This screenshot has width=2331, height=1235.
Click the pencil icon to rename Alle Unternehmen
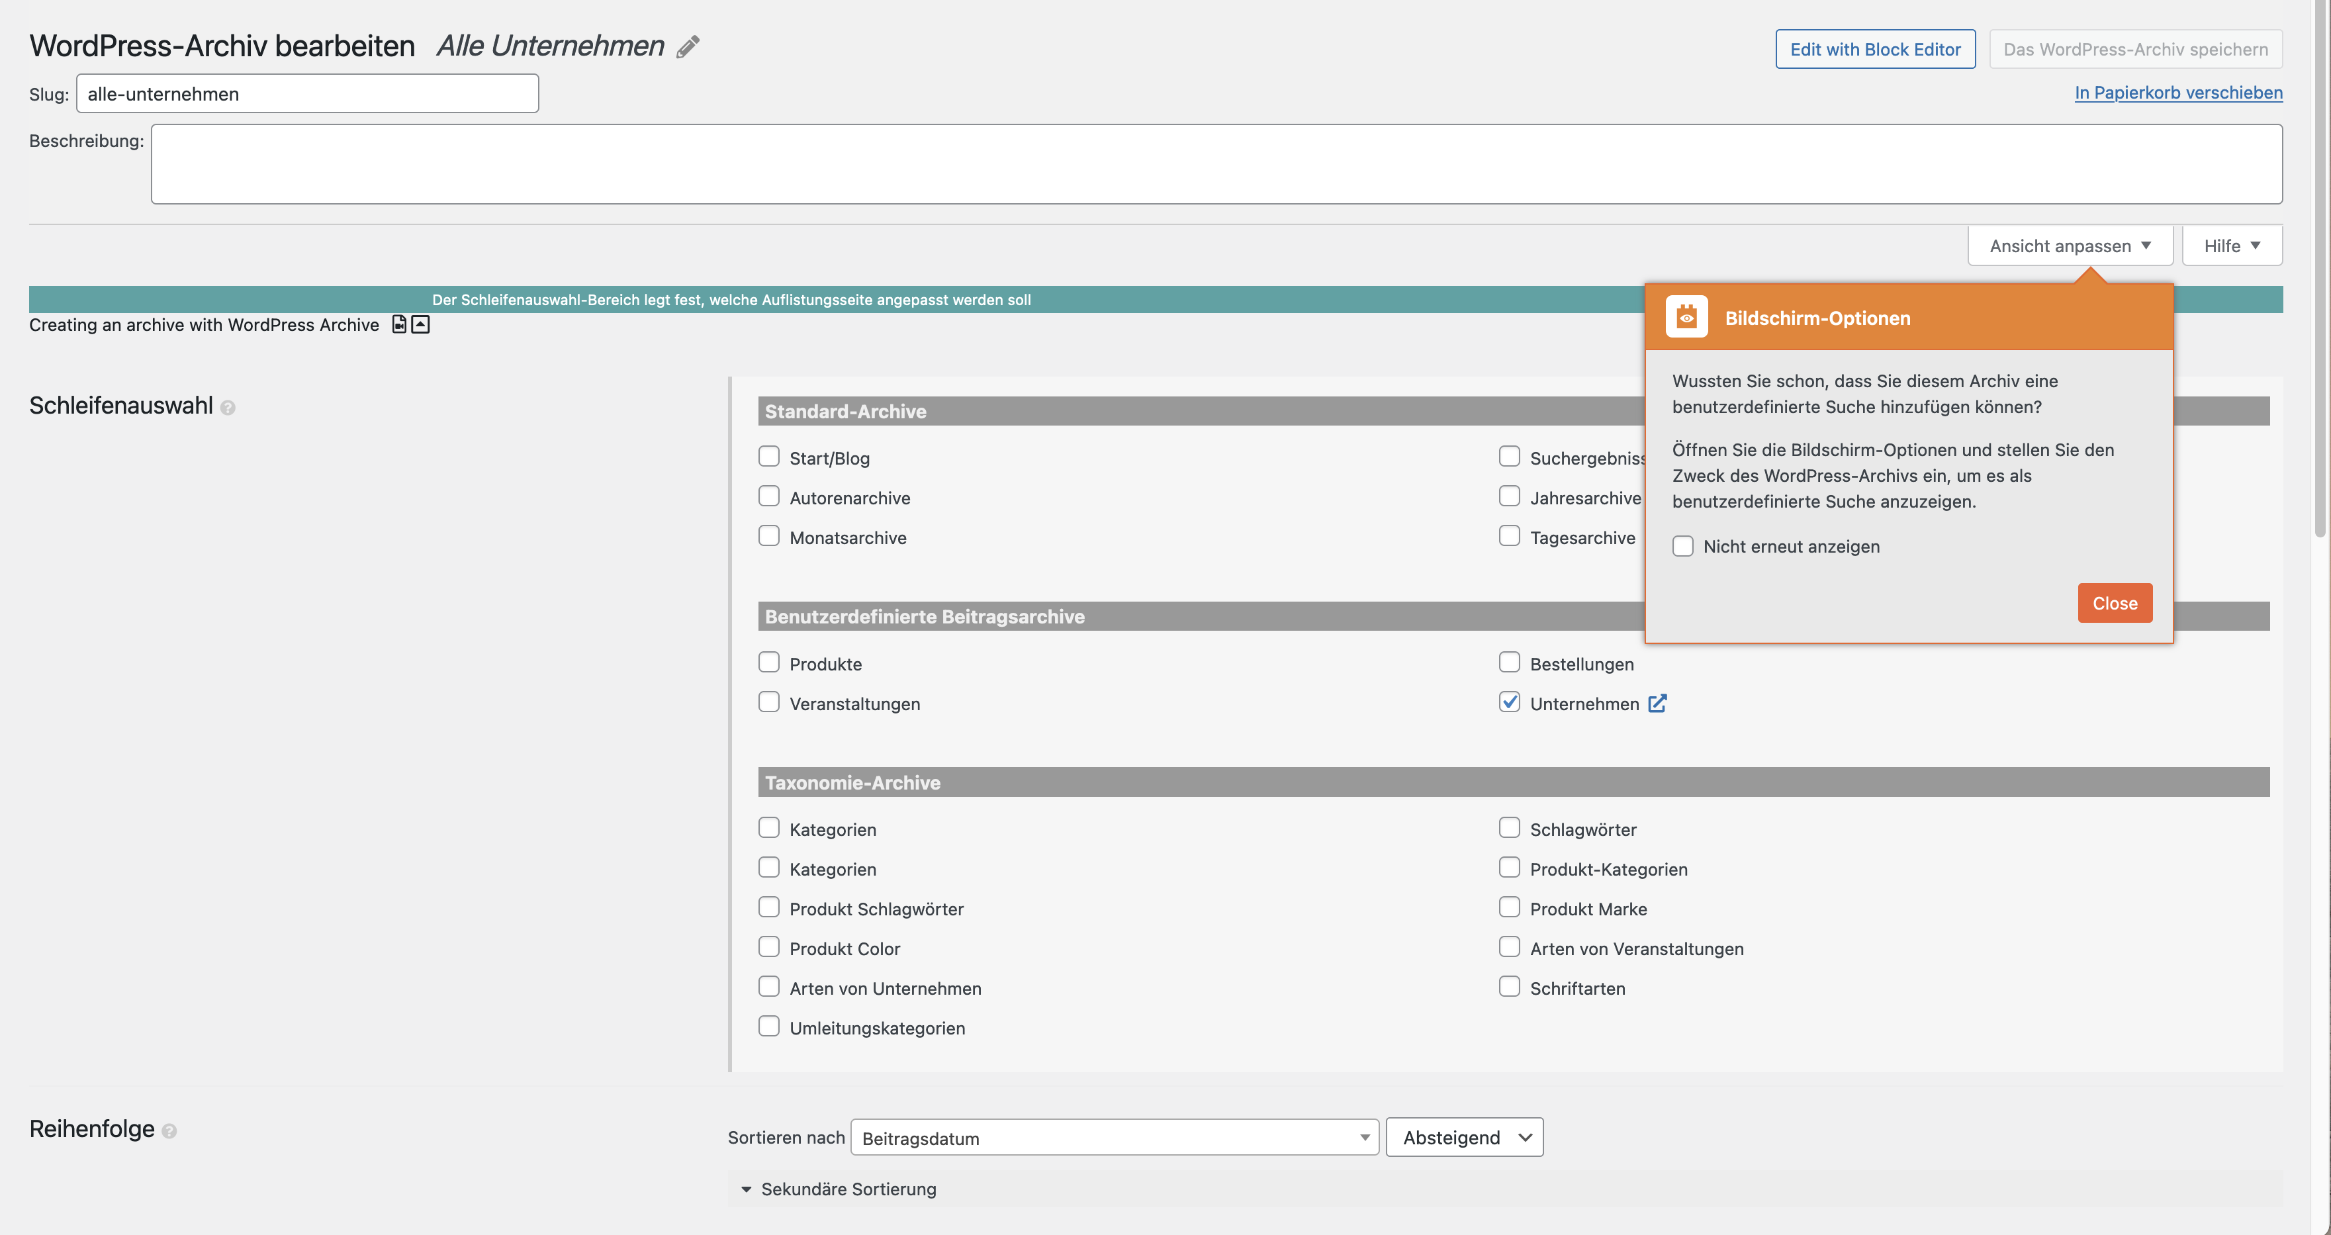point(688,46)
